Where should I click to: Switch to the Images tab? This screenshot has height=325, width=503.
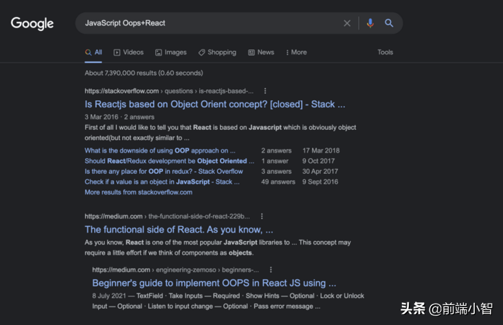(170, 52)
